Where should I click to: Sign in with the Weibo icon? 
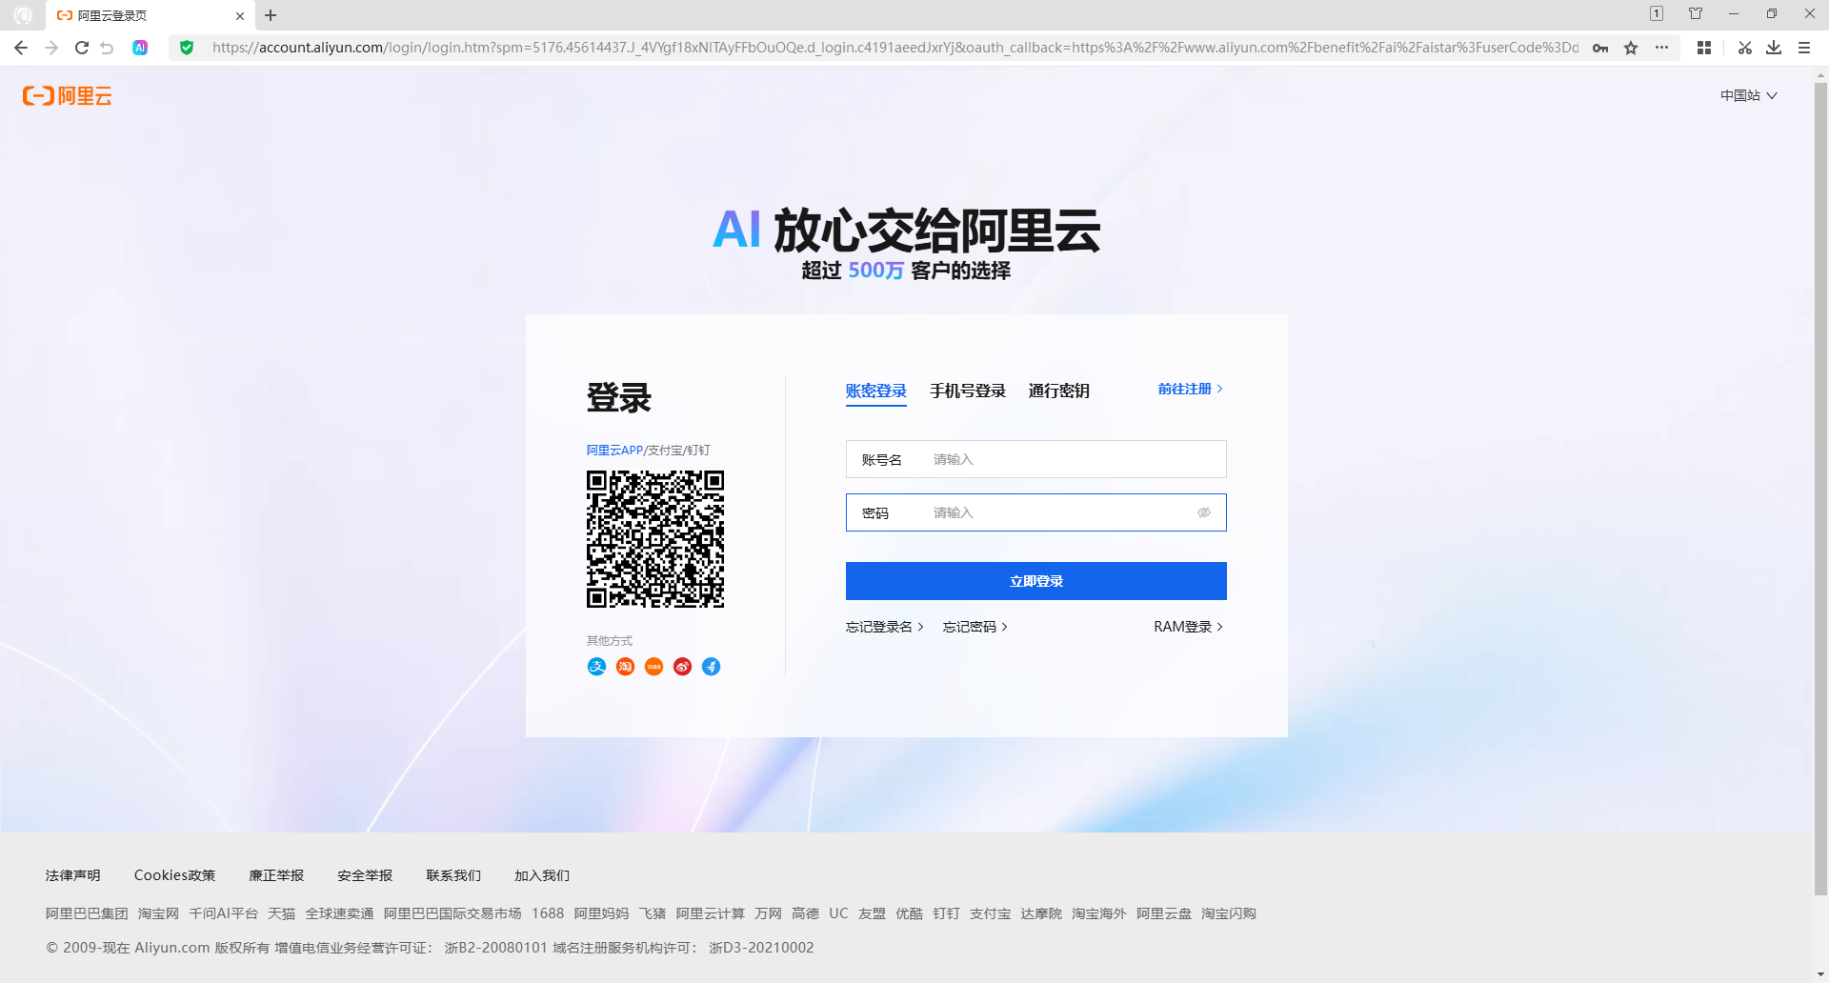click(x=682, y=667)
